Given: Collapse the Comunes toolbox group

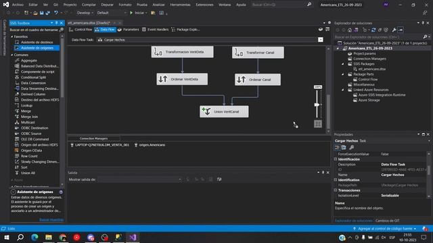Looking at the screenshot, I should pyautogui.click(x=12, y=55).
